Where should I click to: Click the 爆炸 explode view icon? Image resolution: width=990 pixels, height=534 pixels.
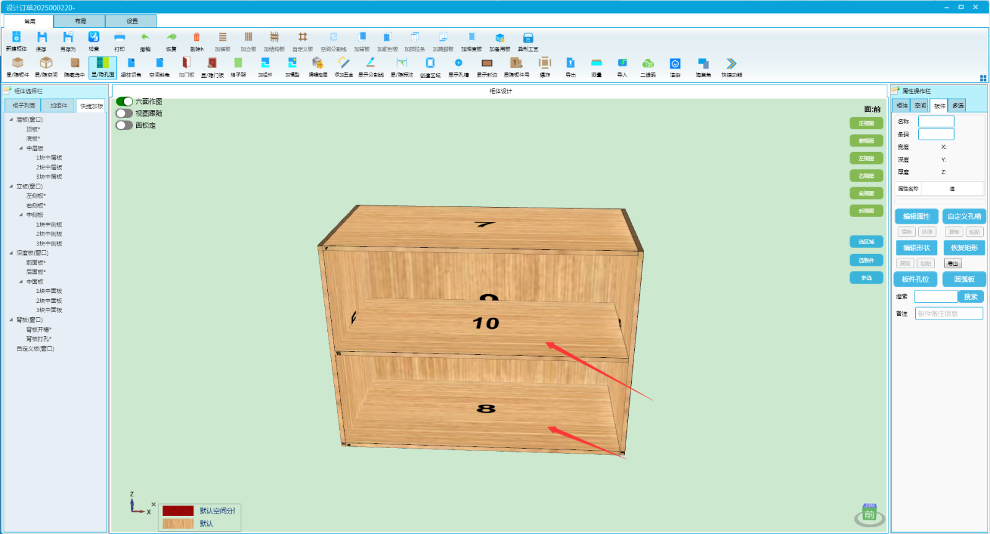pos(544,63)
